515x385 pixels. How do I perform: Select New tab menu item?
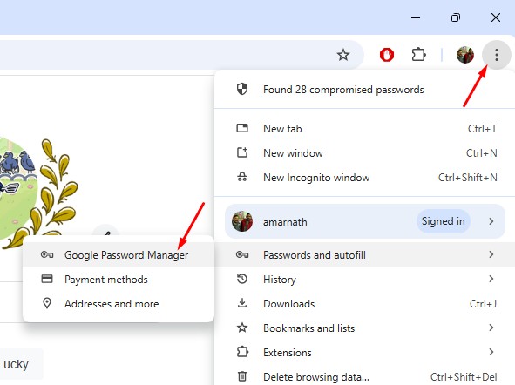tap(364, 129)
